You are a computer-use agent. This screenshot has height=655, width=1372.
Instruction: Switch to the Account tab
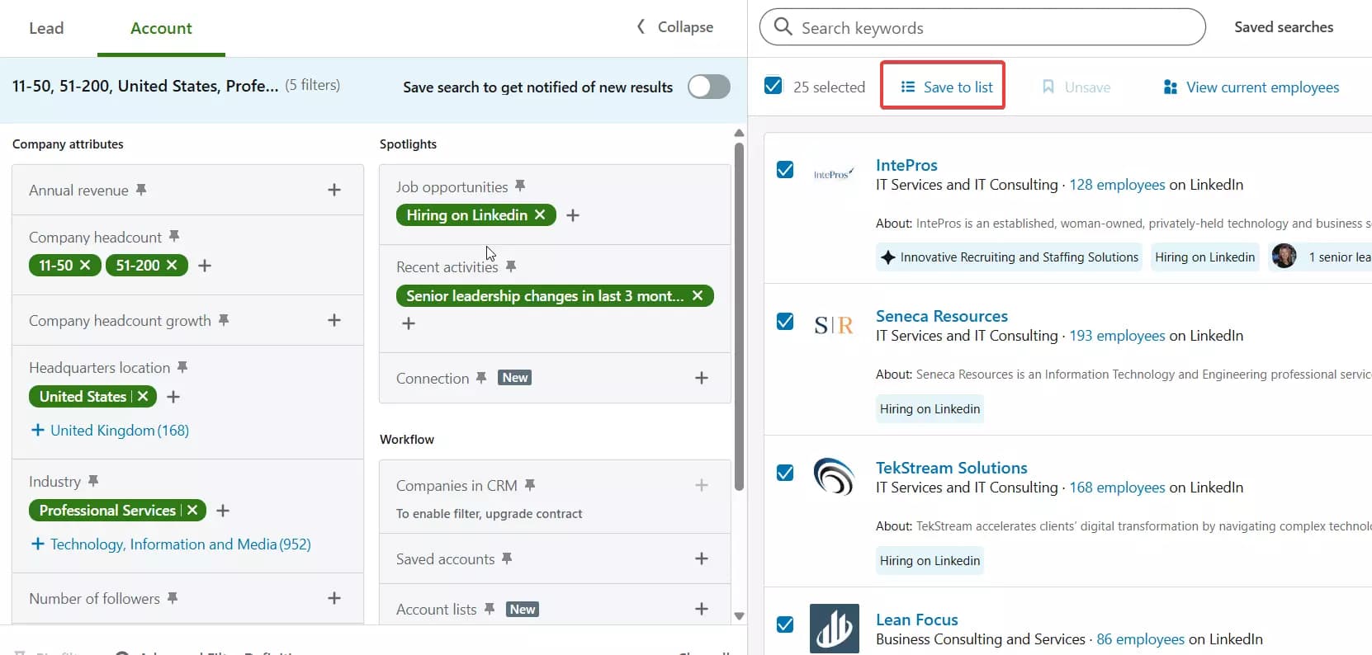(x=161, y=28)
